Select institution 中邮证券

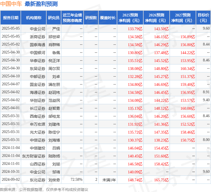click(38, 77)
